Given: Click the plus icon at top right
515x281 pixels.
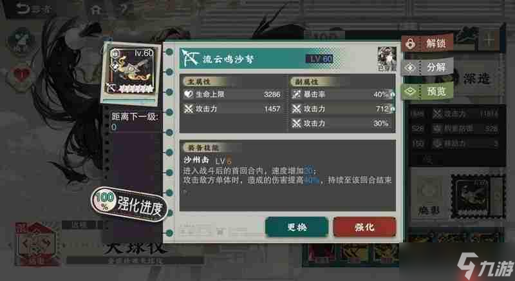Looking at the screenshot, I should click(489, 41).
